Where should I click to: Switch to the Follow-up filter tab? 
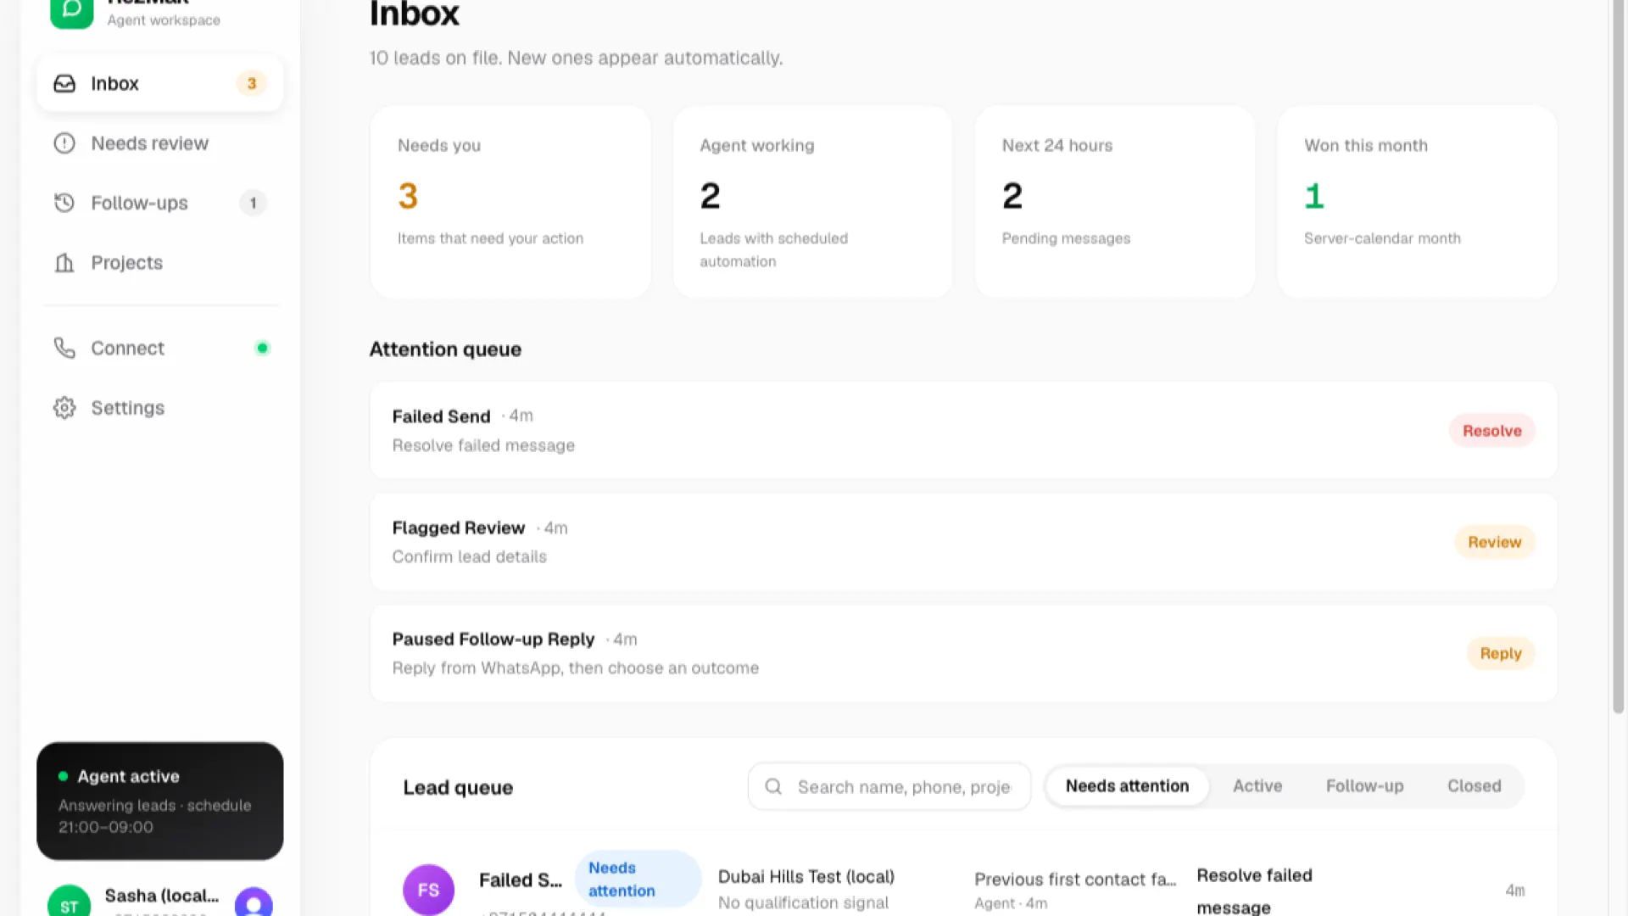[x=1364, y=786]
